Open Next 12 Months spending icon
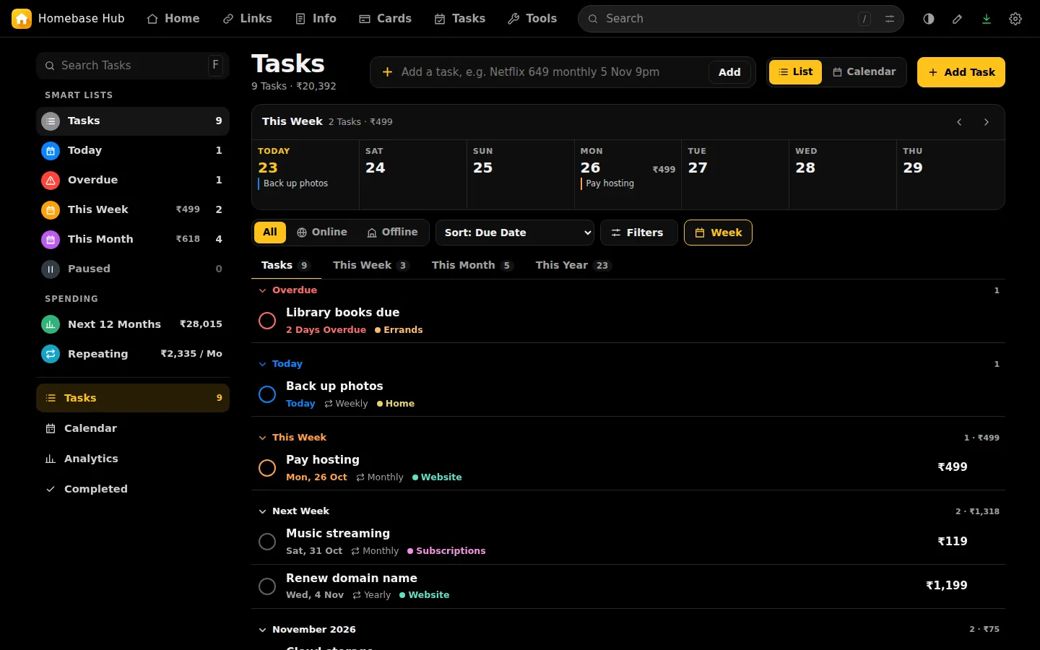Image resolution: width=1040 pixels, height=650 pixels. tap(51, 325)
